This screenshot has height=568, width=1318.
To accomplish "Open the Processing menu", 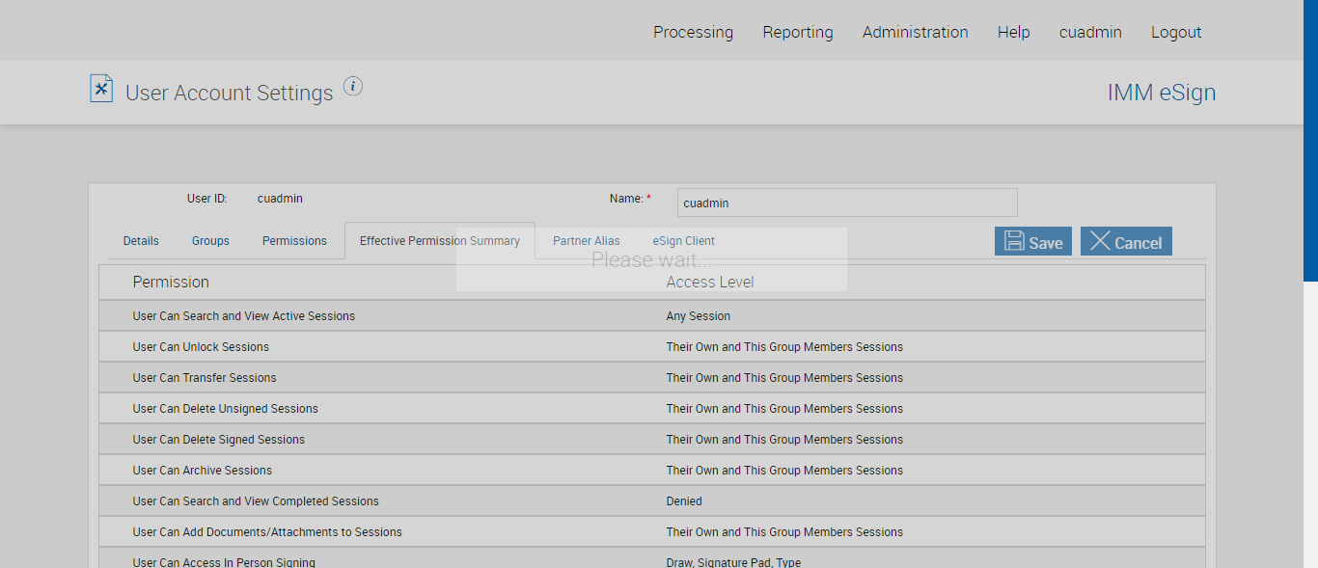I will [x=693, y=32].
